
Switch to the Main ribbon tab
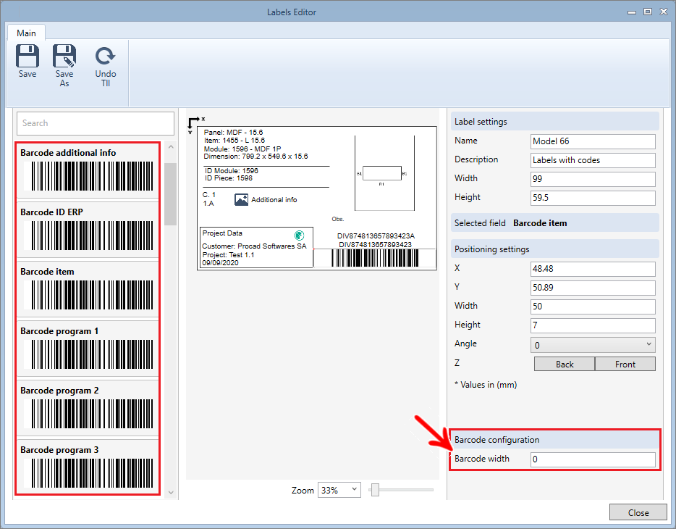[26, 33]
